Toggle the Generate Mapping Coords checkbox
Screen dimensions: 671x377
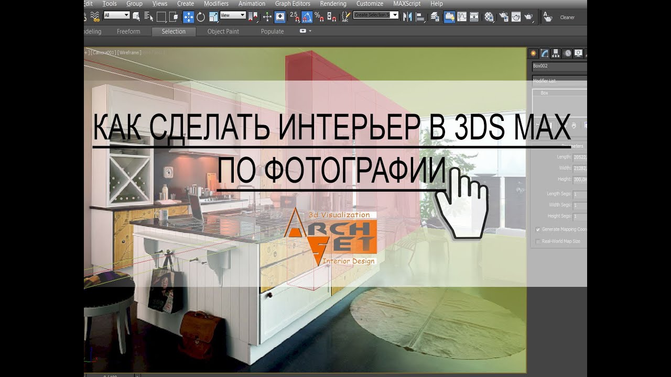[538, 229]
